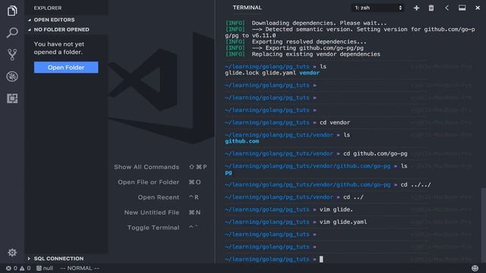Click the terminal cursor at last prompt

pyautogui.click(x=321, y=259)
